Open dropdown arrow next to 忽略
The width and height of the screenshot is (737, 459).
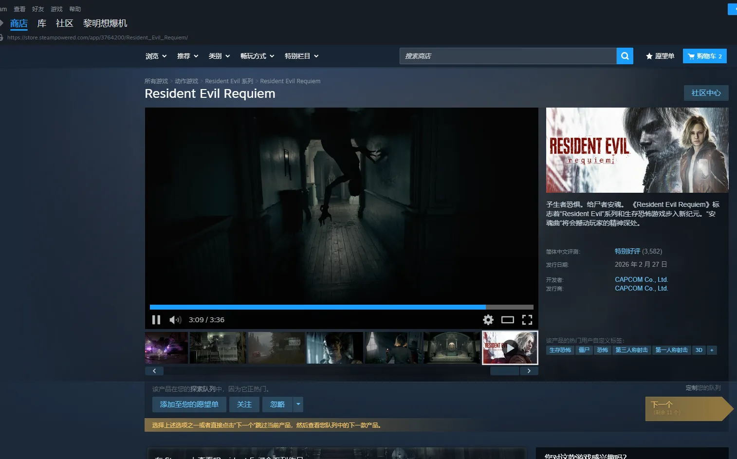click(298, 404)
